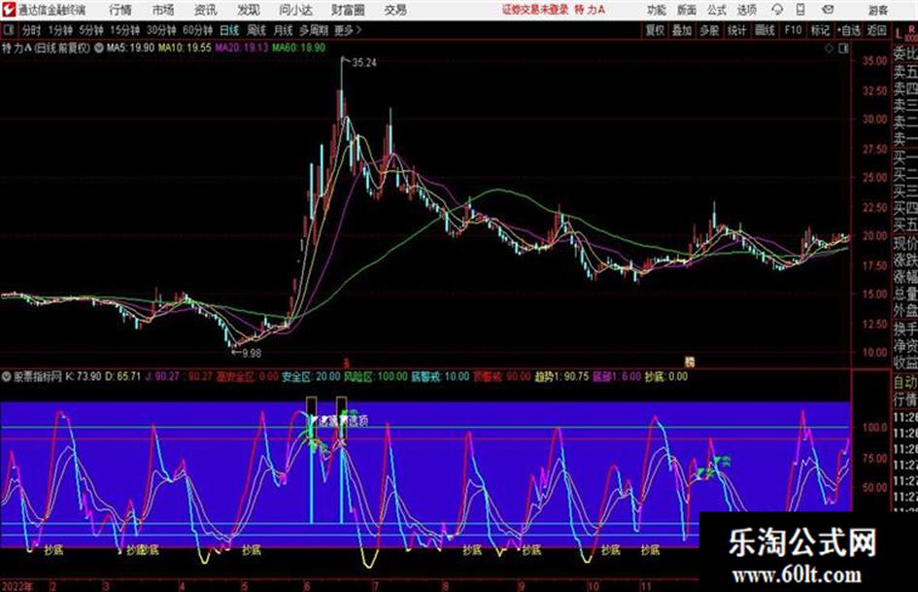Open the 公式 formula option

pyautogui.click(x=717, y=10)
